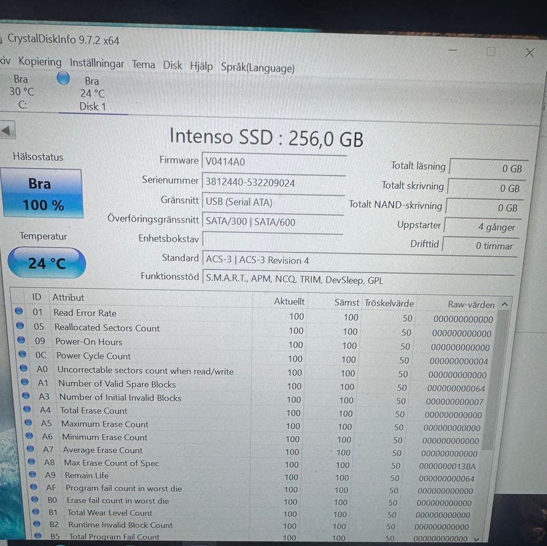Click the empty Enhetsbokstav field
The width and height of the screenshot is (547, 546).
point(272,240)
